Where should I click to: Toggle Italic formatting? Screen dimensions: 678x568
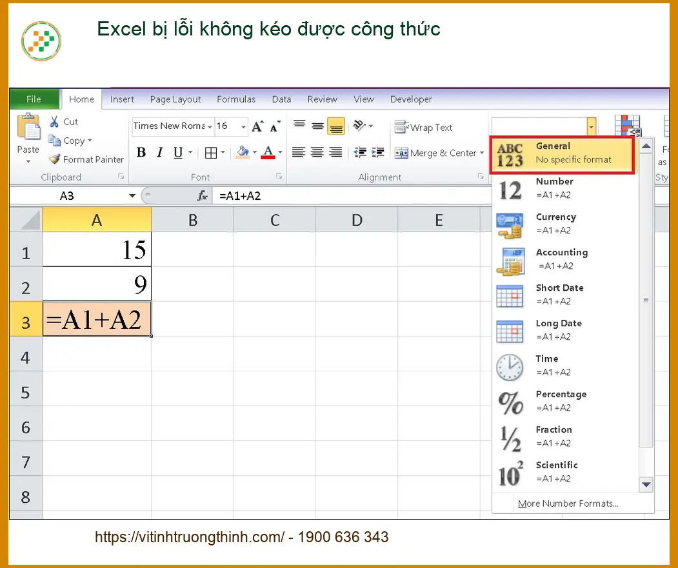point(159,152)
